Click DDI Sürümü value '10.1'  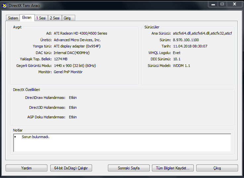click(177, 59)
